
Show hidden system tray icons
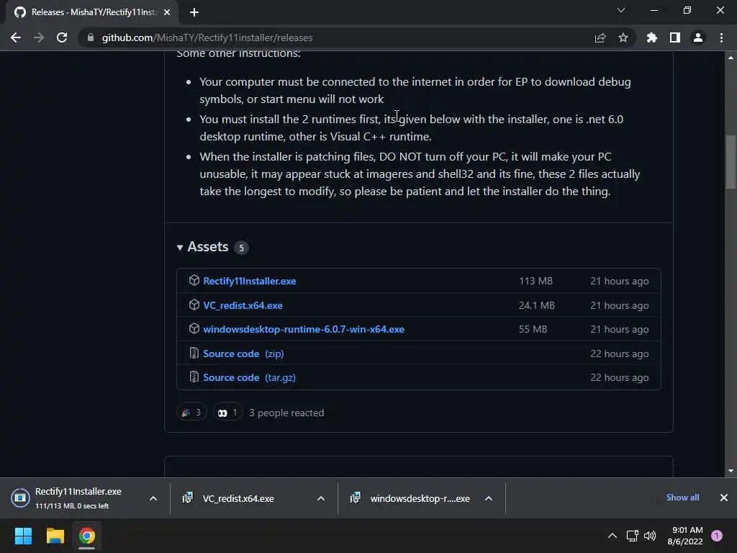click(x=612, y=536)
